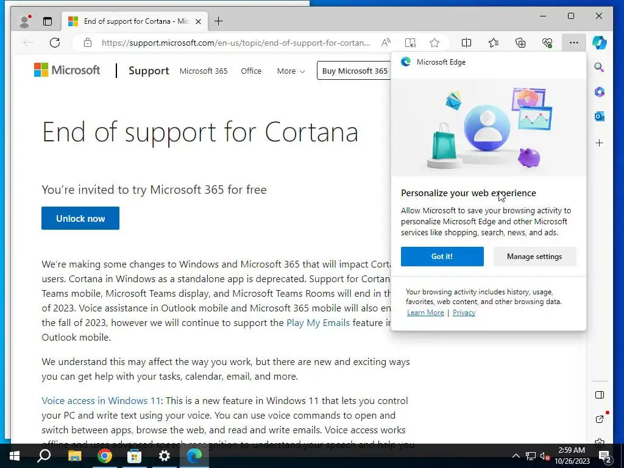Launch Google Chrome from taskbar

104,456
